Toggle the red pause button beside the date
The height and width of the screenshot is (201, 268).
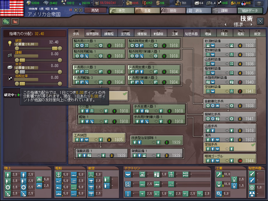point(71,10)
